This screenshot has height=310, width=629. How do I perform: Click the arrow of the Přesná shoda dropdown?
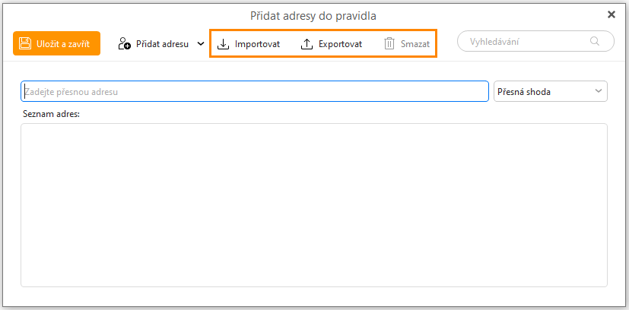pyautogui.click(x=597, y=92)
